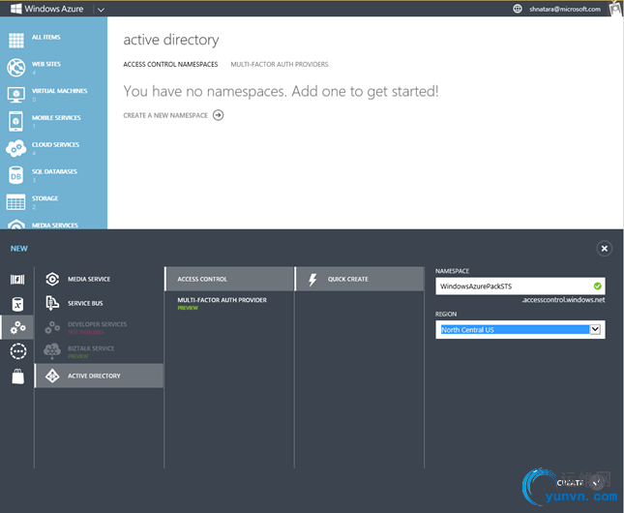Click the Active Directory diamond icon
Viewport: 624px width, 513px height.
click(52, 376)
